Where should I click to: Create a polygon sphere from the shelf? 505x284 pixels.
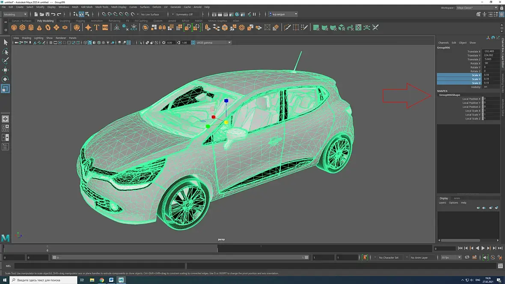[14, 27]
